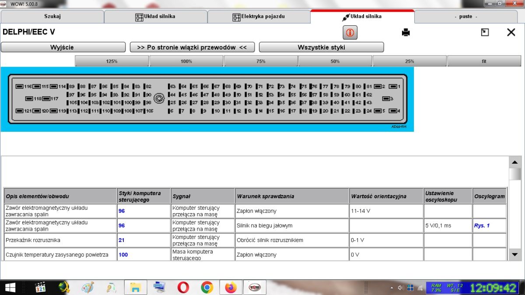
Task: Open the pencil-and-document app in taskbar
Action: click(112, 288)
